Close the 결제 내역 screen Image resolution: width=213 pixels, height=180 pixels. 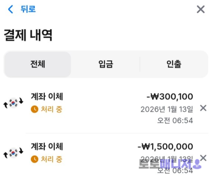click(x=200, y=9)
